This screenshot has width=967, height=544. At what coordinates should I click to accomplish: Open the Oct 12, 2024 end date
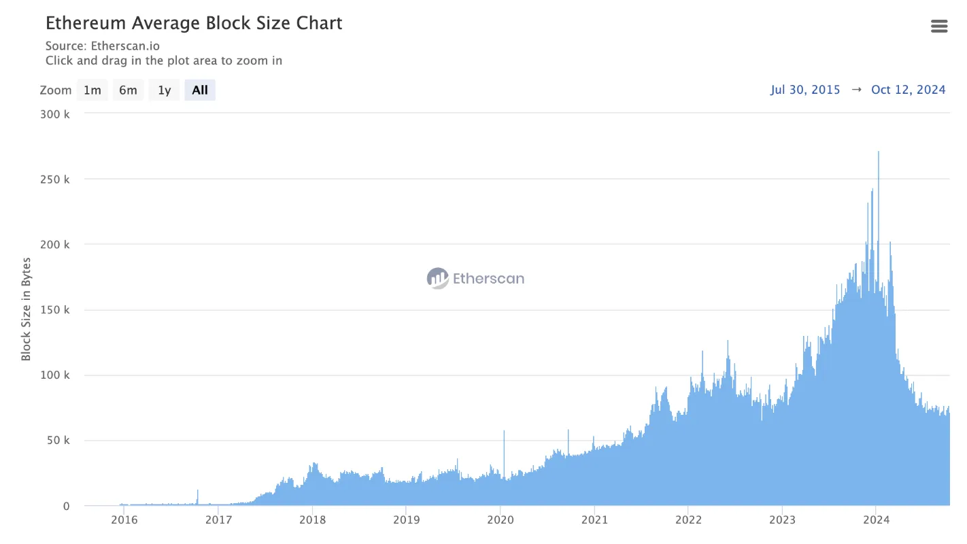[909, 89]
